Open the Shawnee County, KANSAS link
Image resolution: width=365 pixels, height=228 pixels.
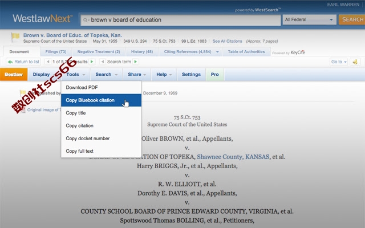[x=233, y=157]
